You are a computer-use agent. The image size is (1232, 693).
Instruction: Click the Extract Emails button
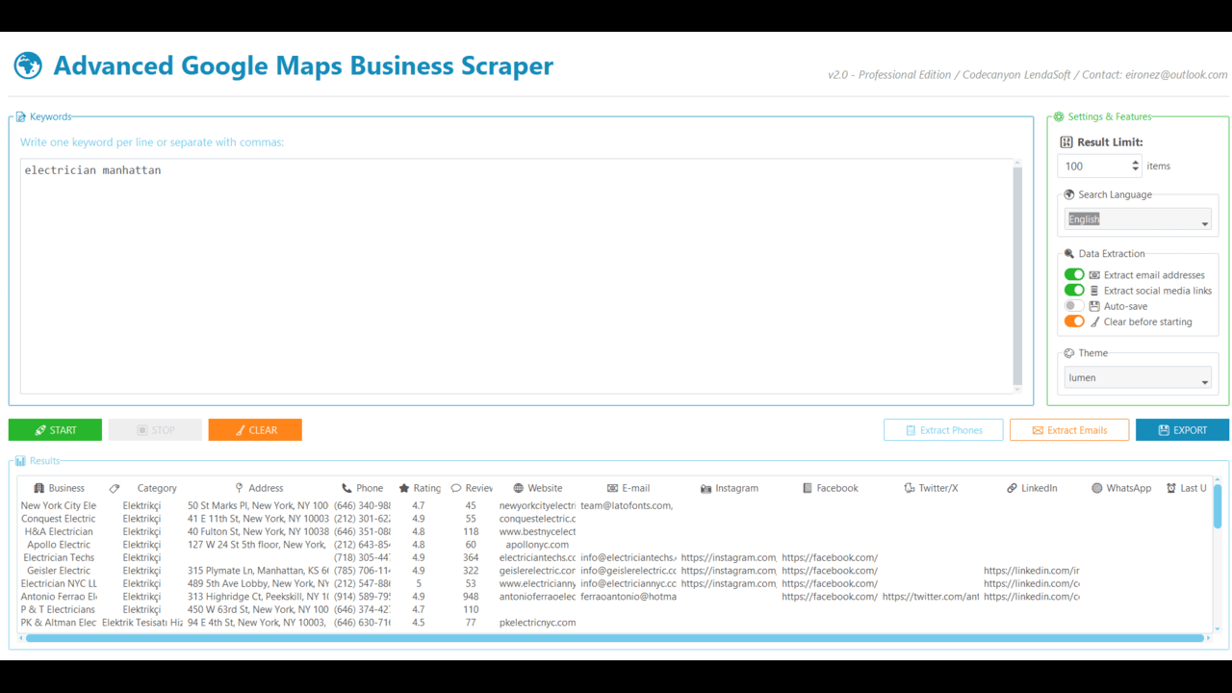coord(1069,430)
